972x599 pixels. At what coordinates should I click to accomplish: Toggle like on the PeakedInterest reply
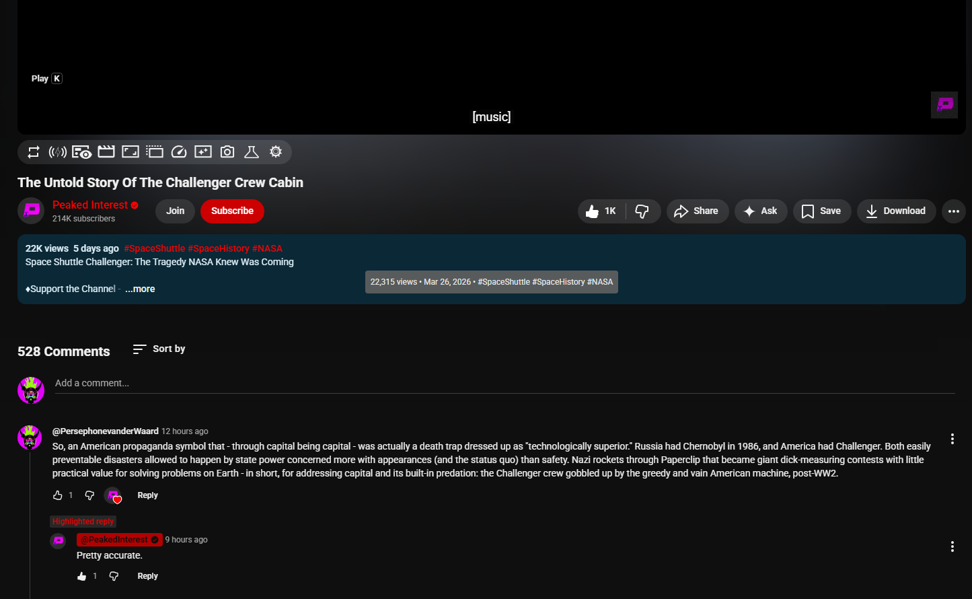tap(82, 576)
